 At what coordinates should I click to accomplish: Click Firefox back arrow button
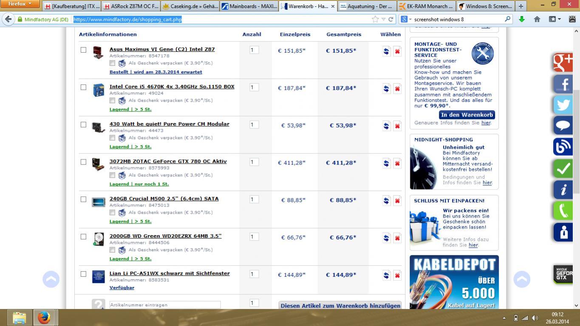click(x=8, y=19)
